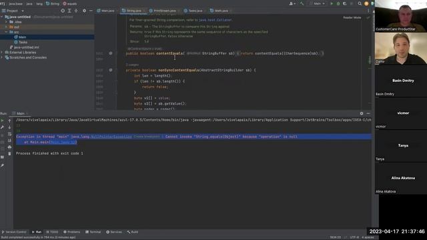
Task: Click NullPointerException link in console
Action: coord(111,137)
